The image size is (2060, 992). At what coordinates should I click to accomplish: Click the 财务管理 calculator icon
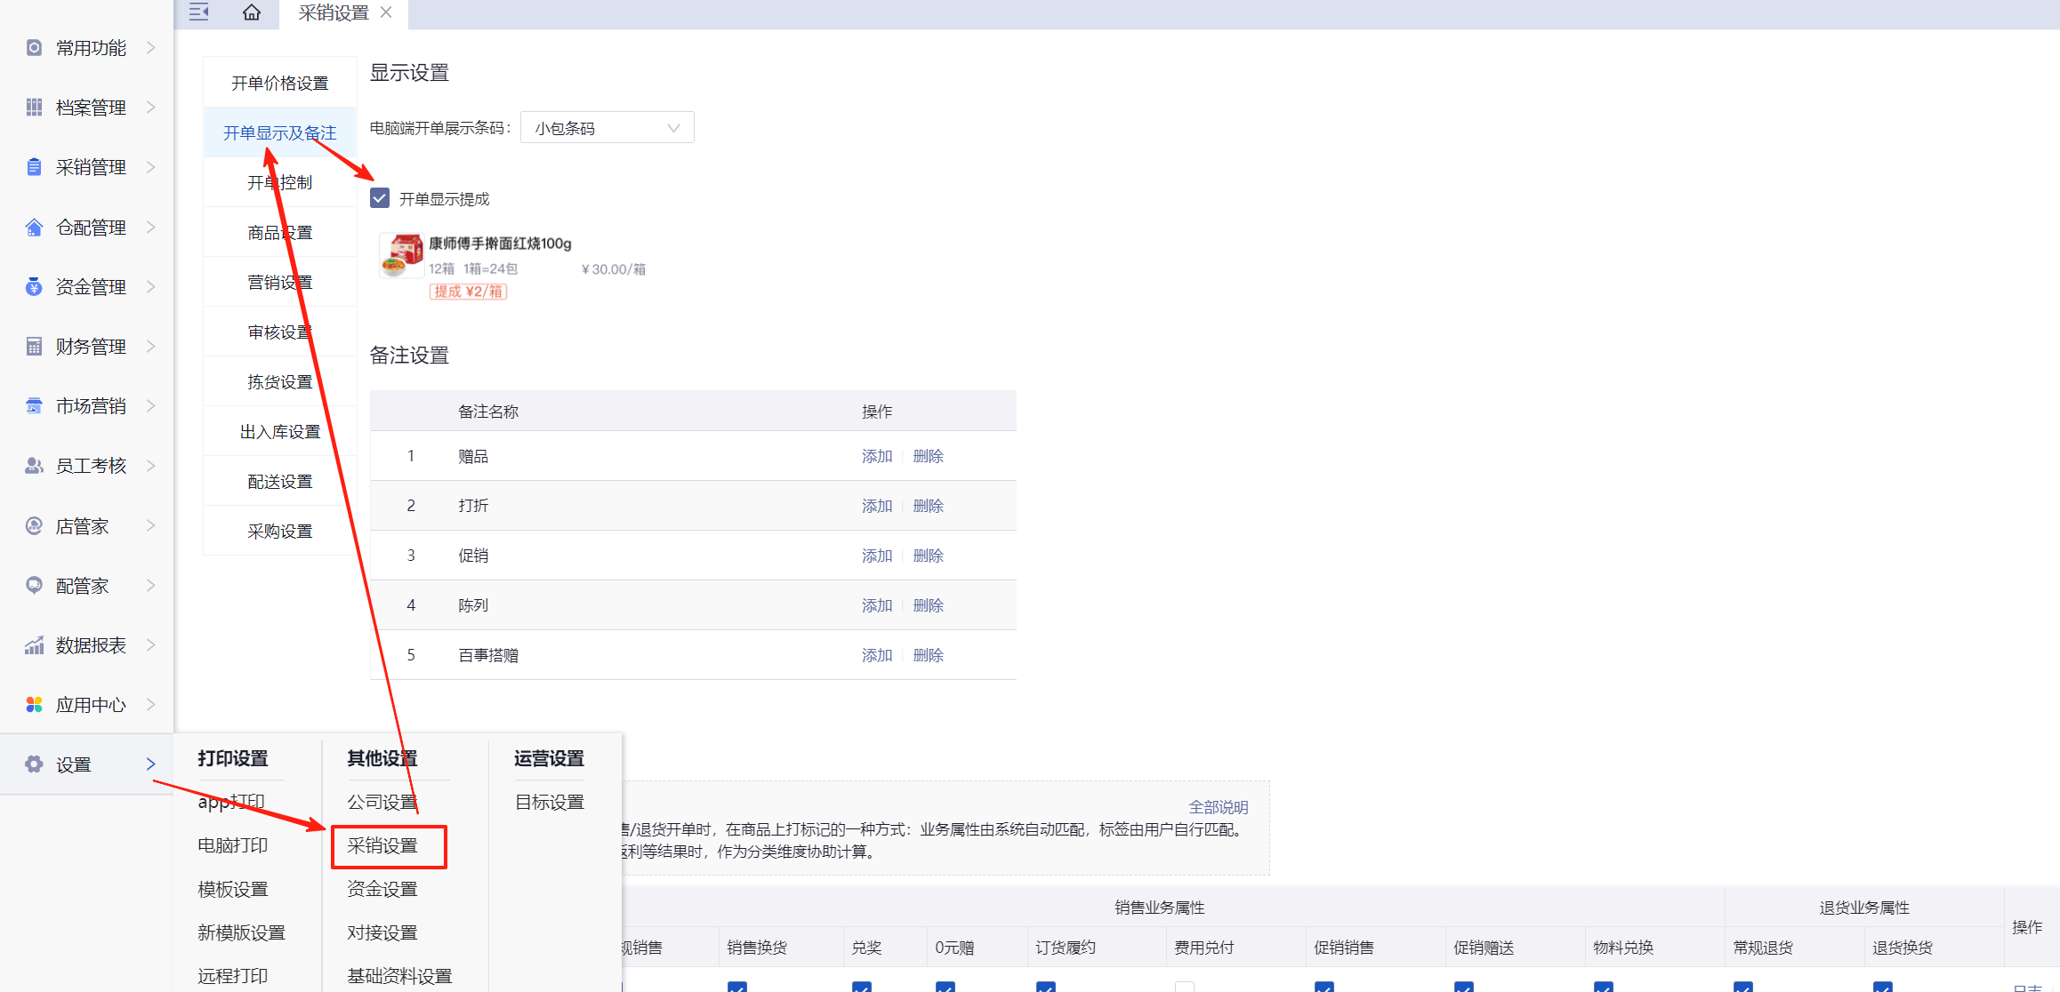point(34,347)
